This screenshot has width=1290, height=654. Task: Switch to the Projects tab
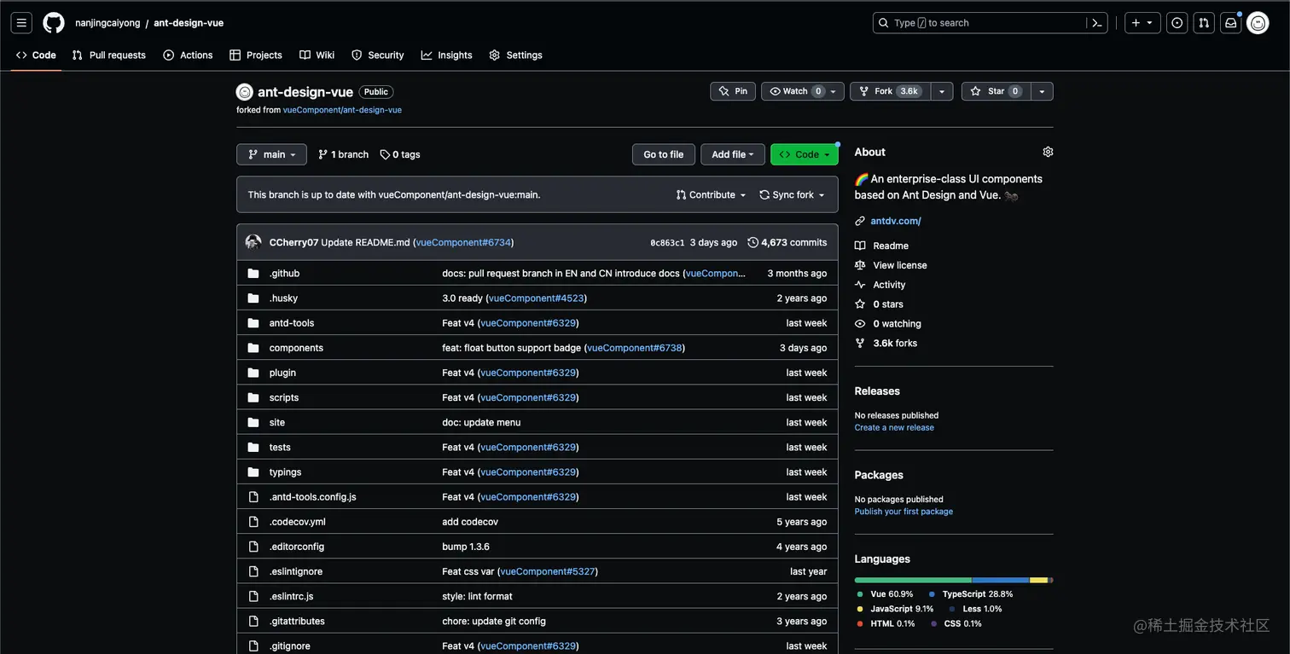256,55
